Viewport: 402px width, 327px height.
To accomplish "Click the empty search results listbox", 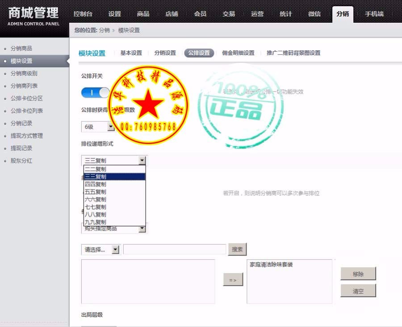I will pyautogui.click(x=148, y=281).
